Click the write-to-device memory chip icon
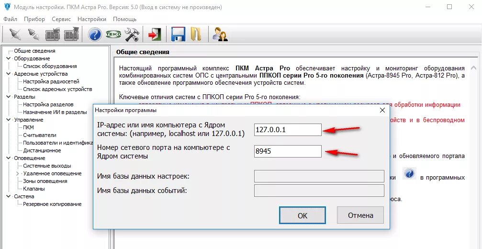 71,34
